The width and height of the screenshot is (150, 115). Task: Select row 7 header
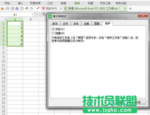coord(4,48)
